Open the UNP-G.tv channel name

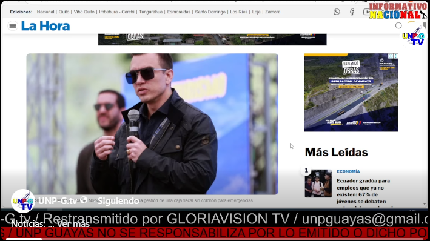click(58, 201)
